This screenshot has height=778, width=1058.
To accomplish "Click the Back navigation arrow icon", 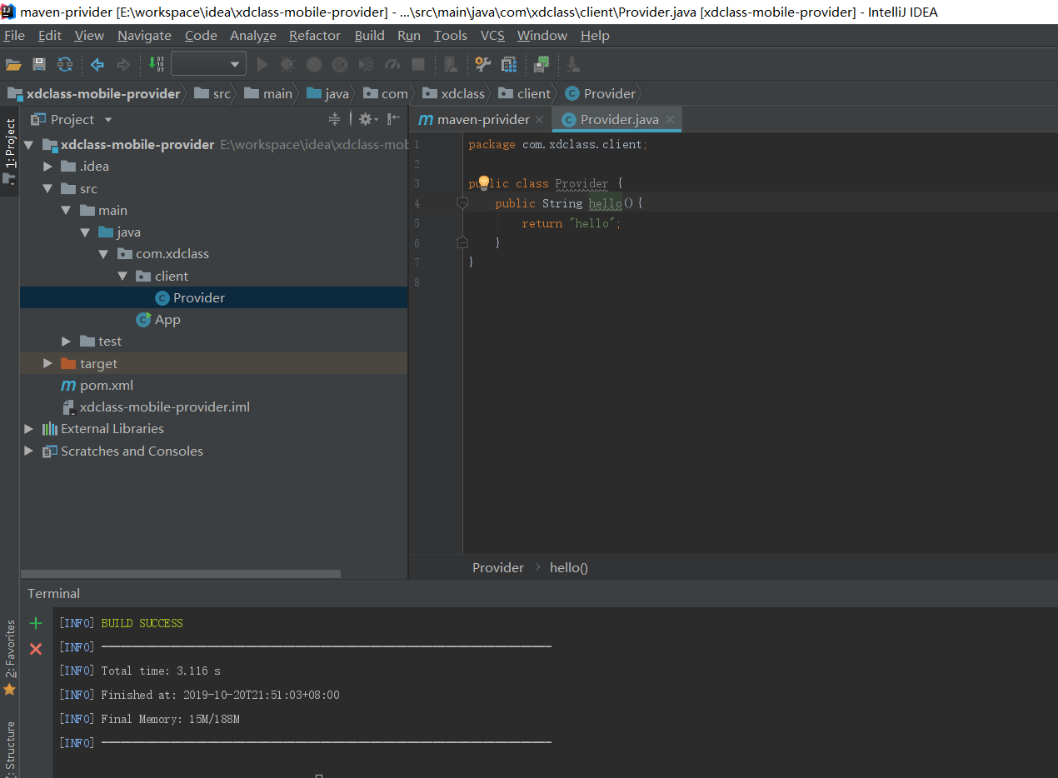I will (x=97, y=64).
